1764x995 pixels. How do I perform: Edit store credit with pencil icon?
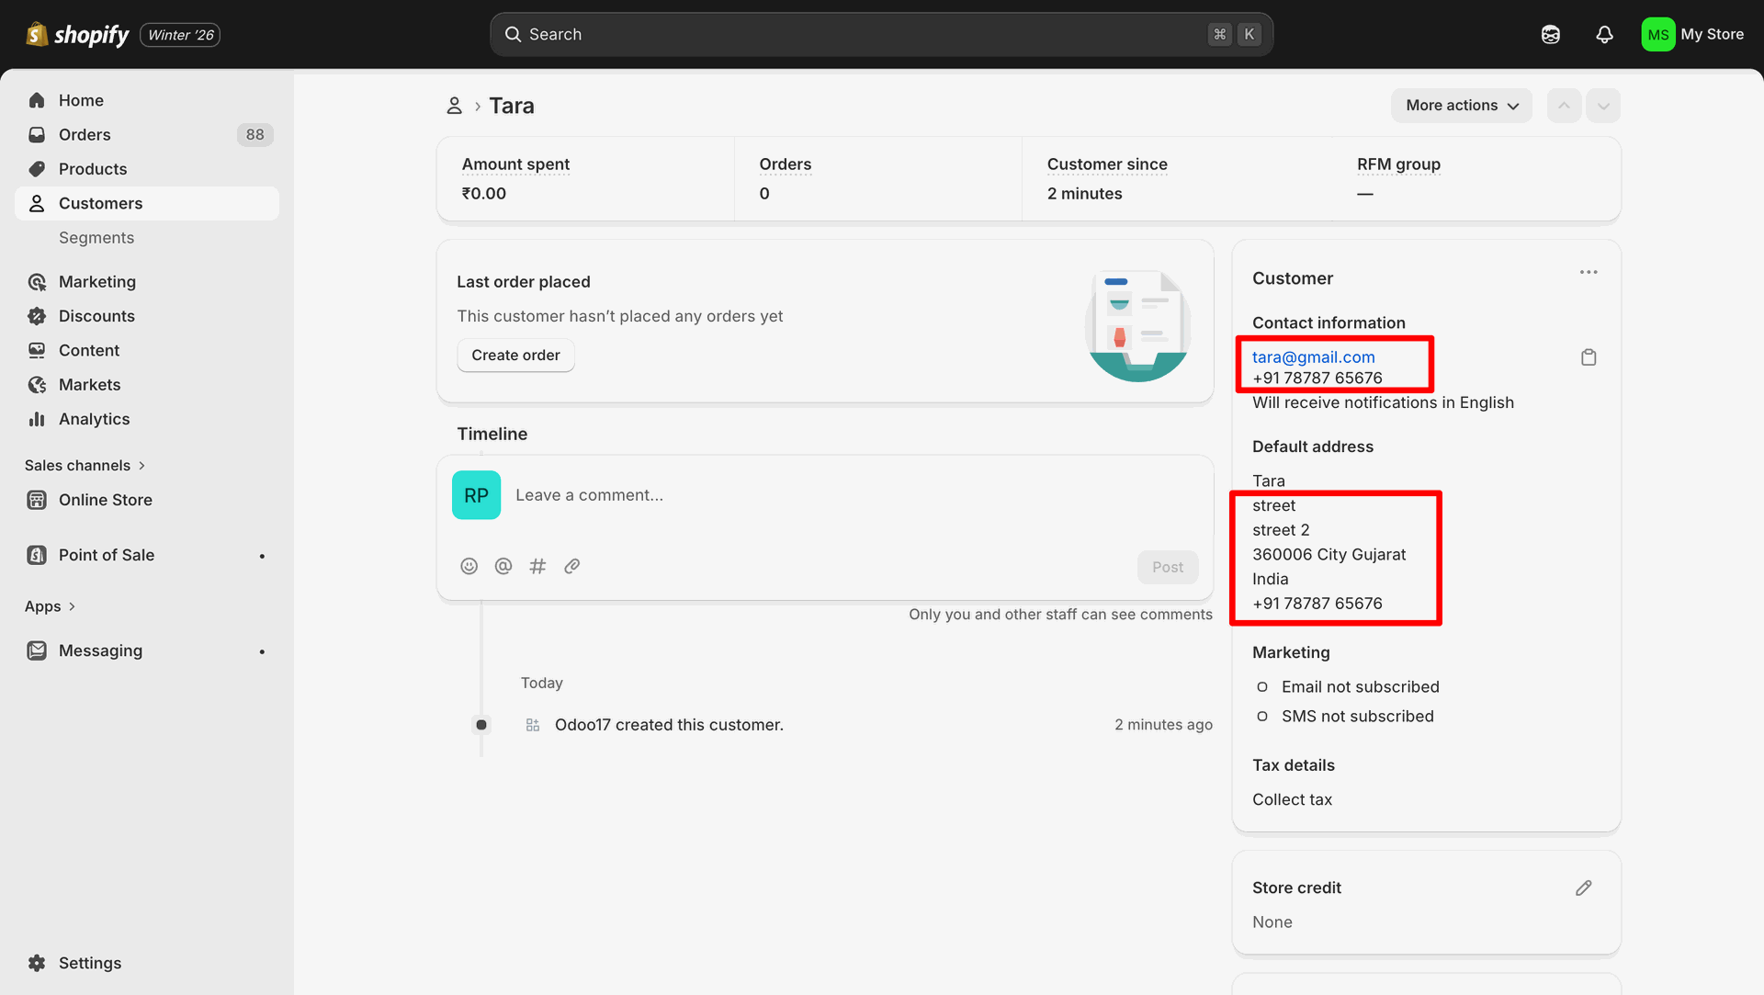[1583, 888]
